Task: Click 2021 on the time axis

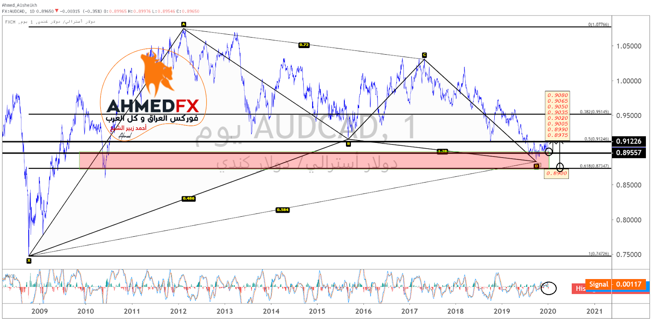Action: click(x=595, y=311)
